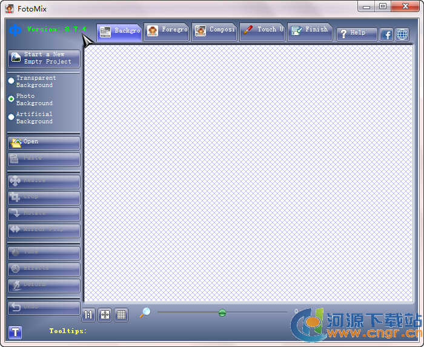Click Start a New Empty Project
The image size is (424, 347).
click(44, 58)
